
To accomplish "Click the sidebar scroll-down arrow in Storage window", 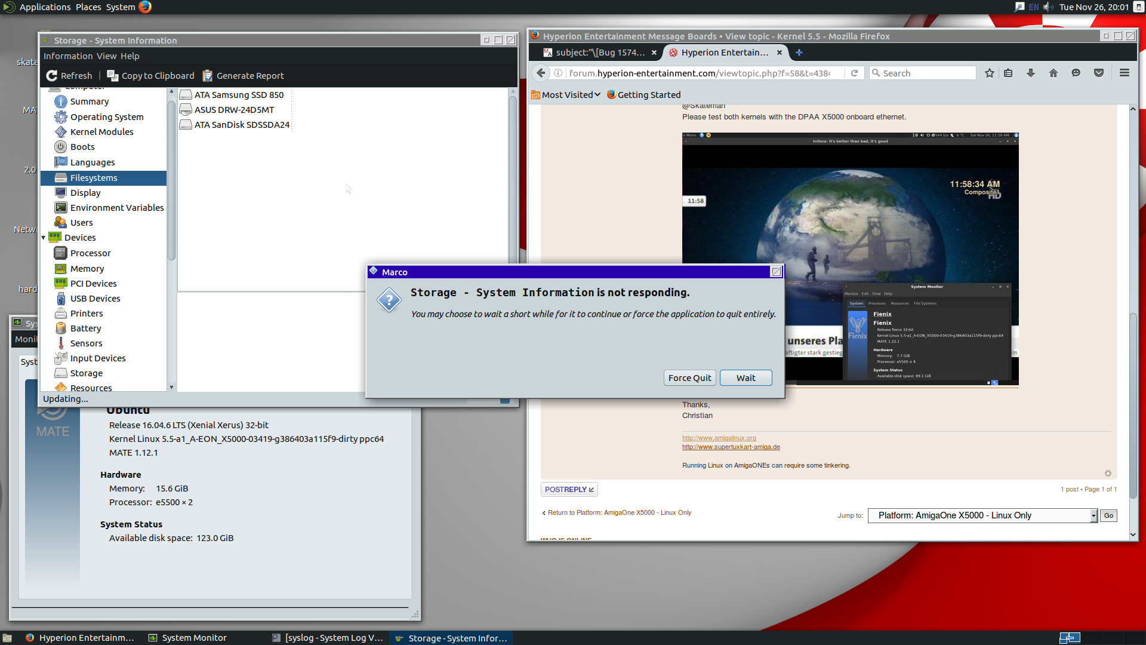I will point(171,387).
